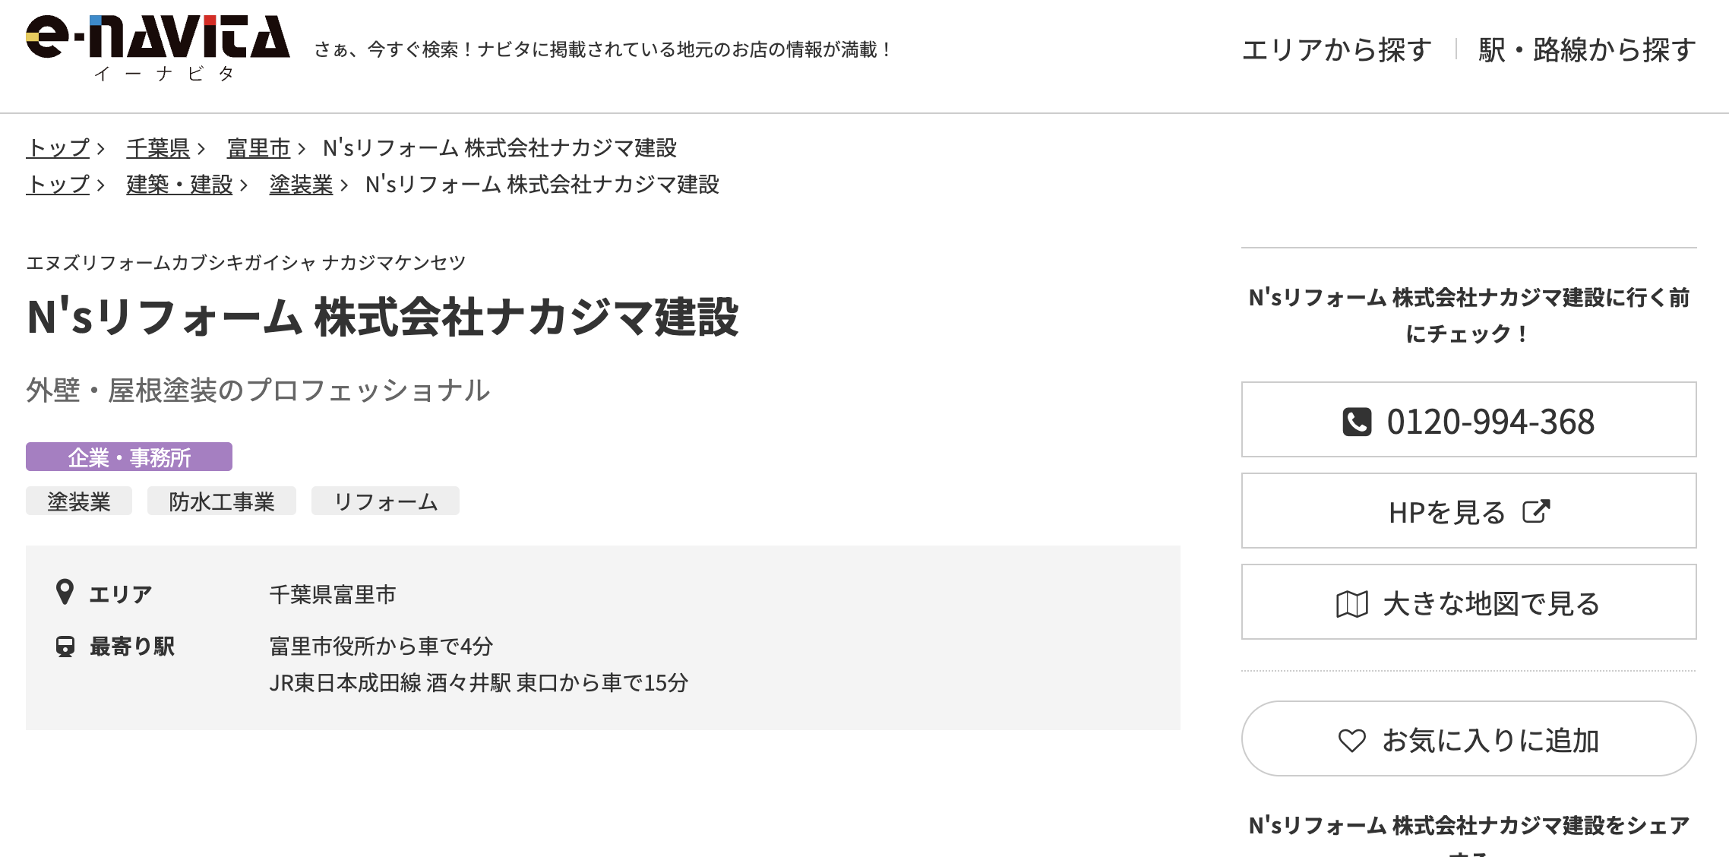Click the heart icon for お気に入りに追加
This screenshot has height=857, width=1729.
tap(1351, 740)
